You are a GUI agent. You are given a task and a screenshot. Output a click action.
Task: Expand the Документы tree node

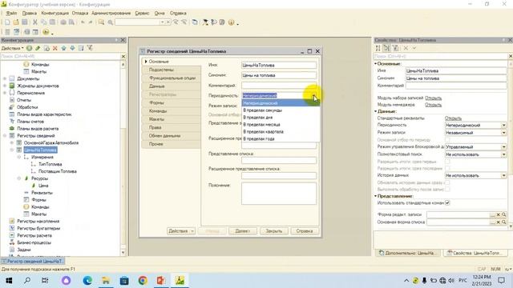5,78
